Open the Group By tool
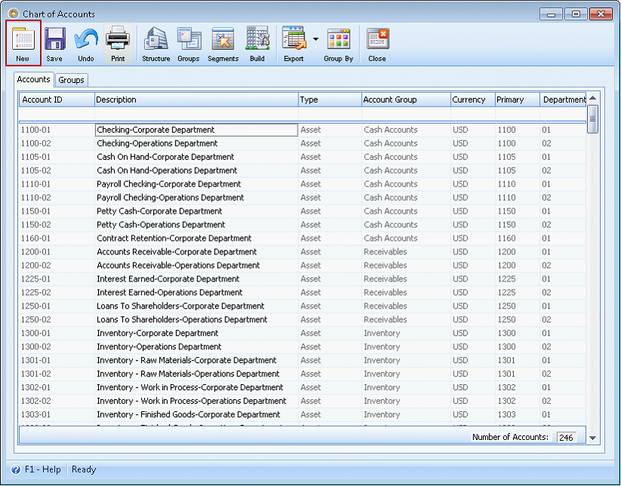Screen dimensions: 621x486 338,43
